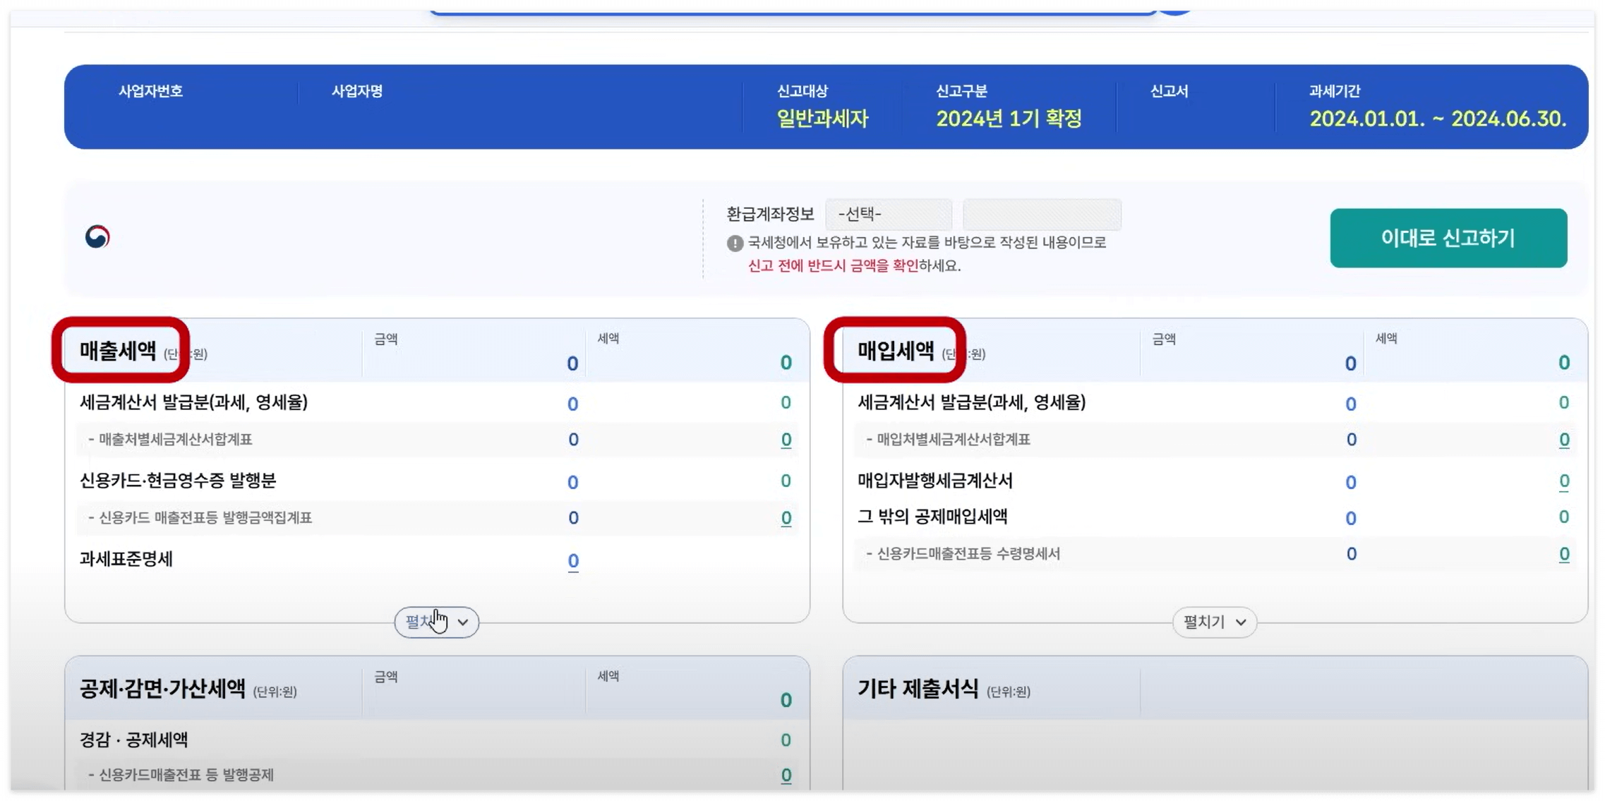This screenshot has height=801, width=1605.
Task: Click the 신용카드 매출전표등 발행금액집계표 tax link
Action: pos(786,517)
